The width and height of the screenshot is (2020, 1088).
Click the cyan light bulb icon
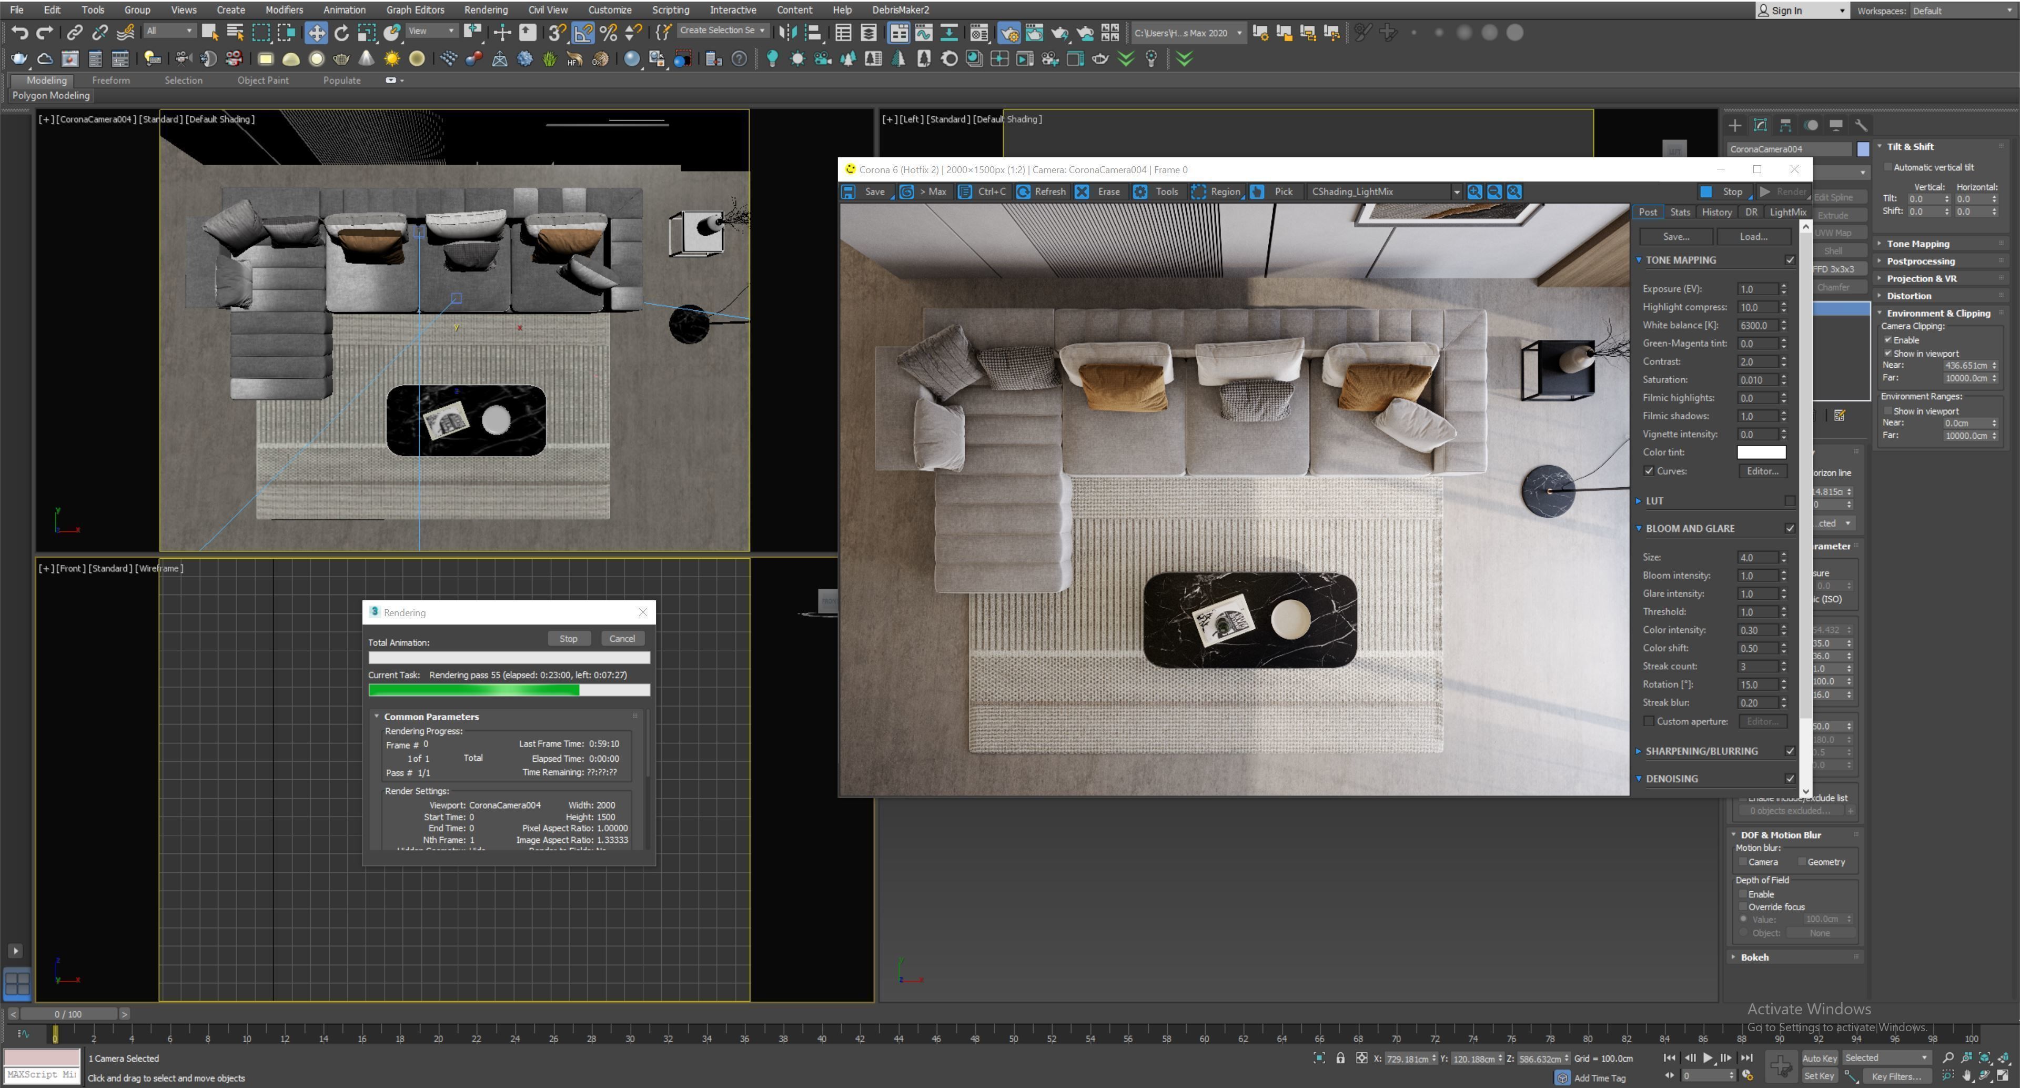(772, 59)
